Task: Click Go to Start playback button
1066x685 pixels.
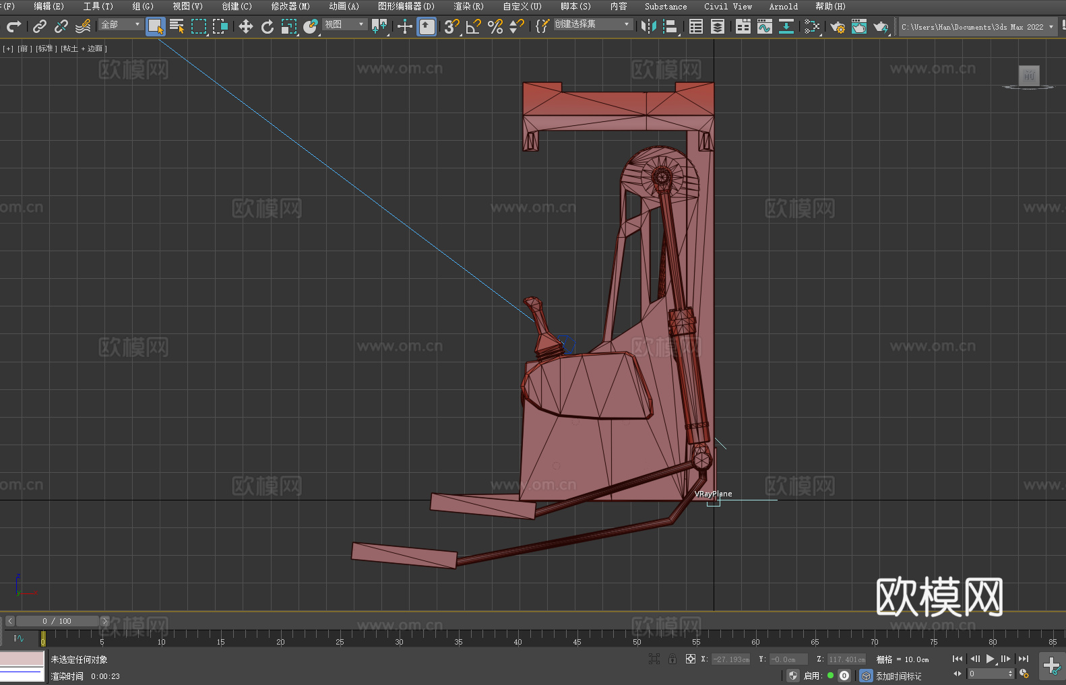Action: 958,659
